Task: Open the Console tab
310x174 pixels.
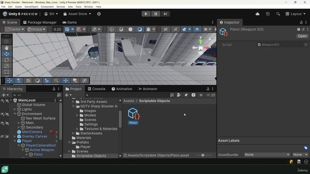Action: tap(96, 89)
